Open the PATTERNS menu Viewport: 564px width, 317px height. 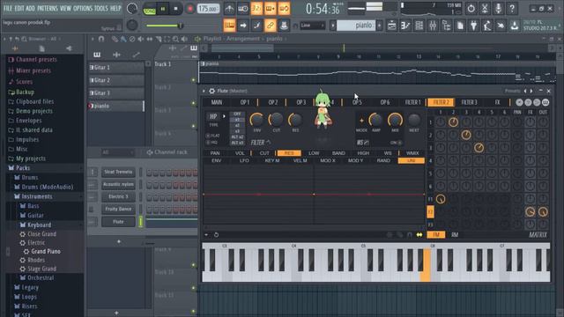[47, 8]
